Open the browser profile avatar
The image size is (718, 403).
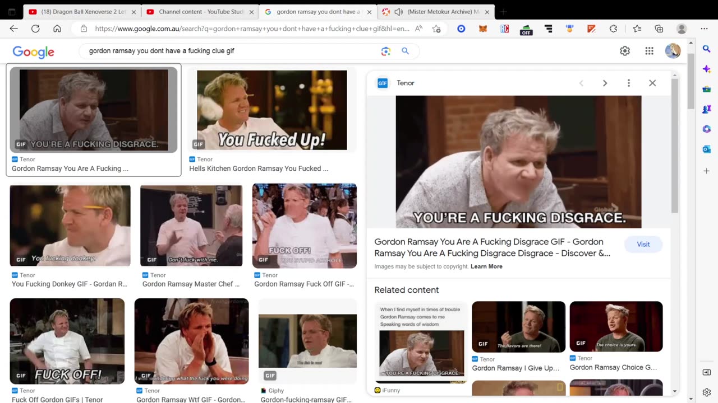[682, 29]
